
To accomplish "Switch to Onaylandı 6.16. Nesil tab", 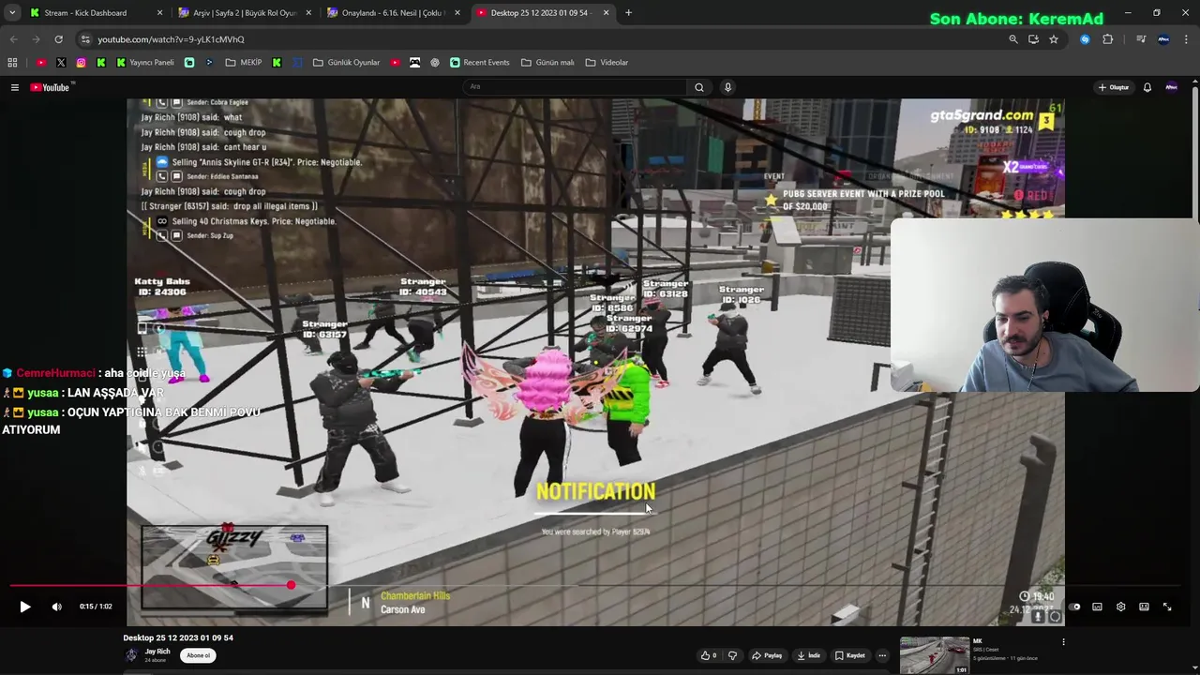I will [392, 13].
